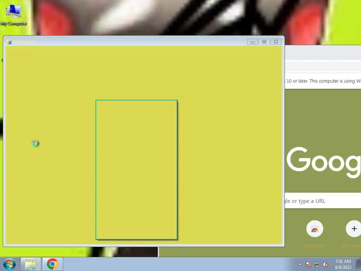Screen dimensions: 361x271
Task: Click the Add shortcut plus button
Action: 354,229
